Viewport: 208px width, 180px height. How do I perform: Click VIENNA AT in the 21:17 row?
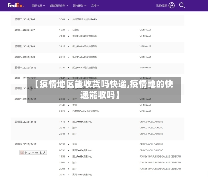pyautogui.click(x=145, y=47)
